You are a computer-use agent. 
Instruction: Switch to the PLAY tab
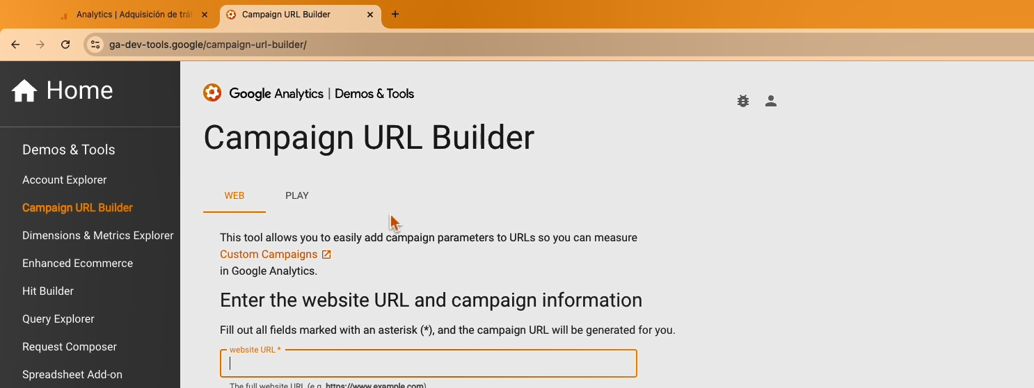click(297, 196)
